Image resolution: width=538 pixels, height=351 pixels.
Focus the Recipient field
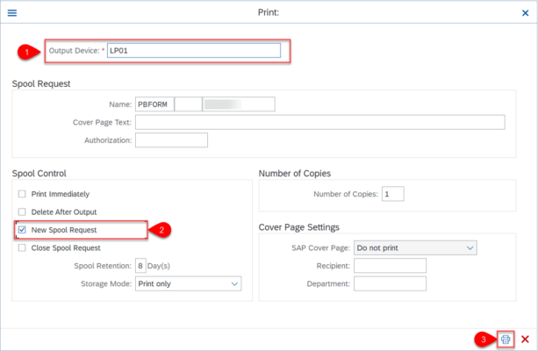[389, 266]
